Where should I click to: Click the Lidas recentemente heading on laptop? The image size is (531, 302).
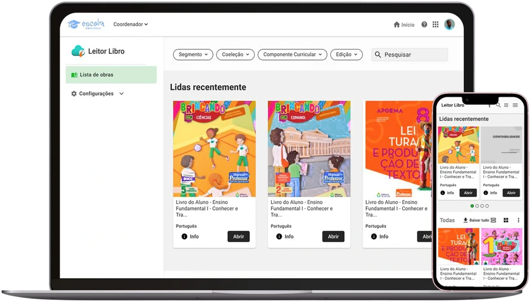(x=208, y=87)
